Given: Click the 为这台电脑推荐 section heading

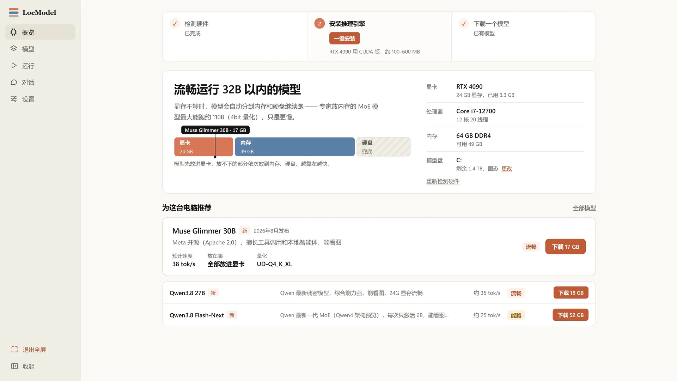Looking at the screenshot, I should (x=187, y=208).
